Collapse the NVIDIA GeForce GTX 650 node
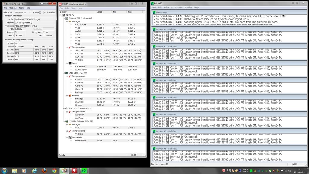This screenshot has height=174, width=309. 64,121
